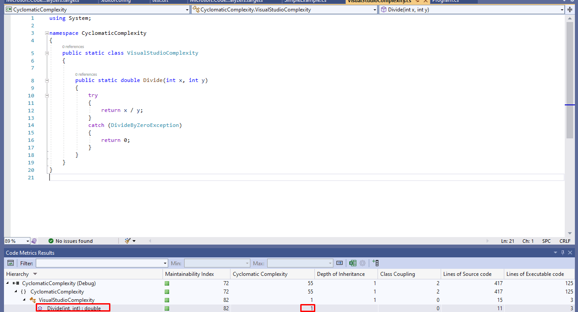Collapse the namespace CyclomaticComplexity code block
This screenshot has width=578, height=312.
click(47, 33)
